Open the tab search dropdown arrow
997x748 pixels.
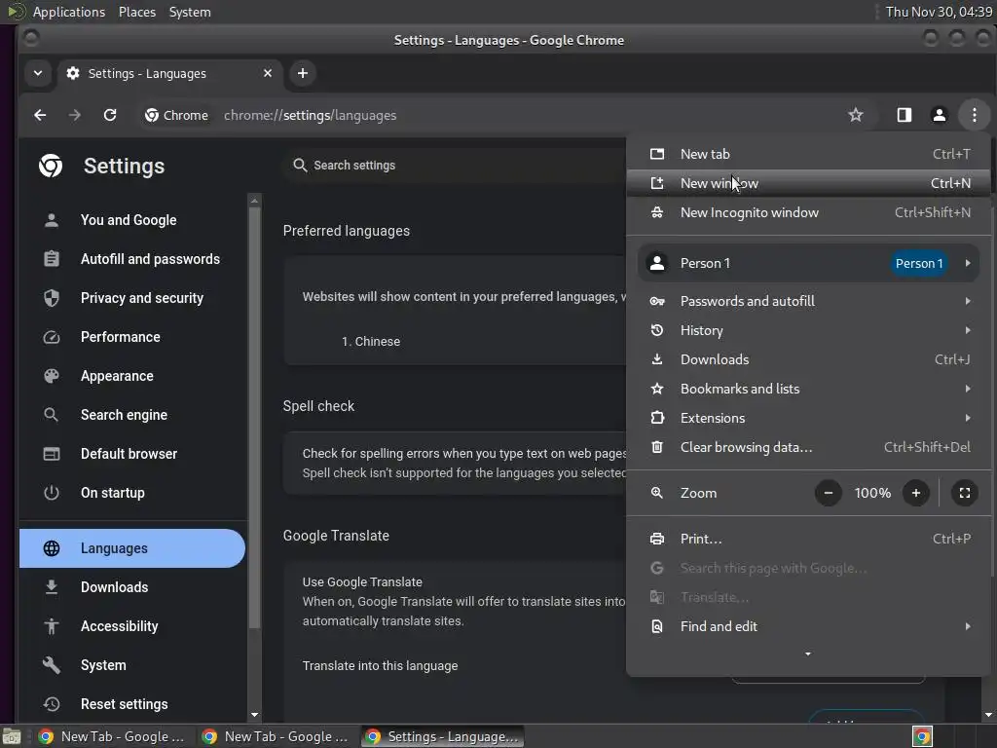[x=38, y=73]
